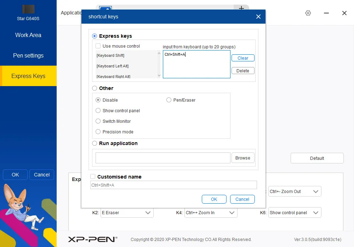Click the Run application path field

[x=163, y=158]
